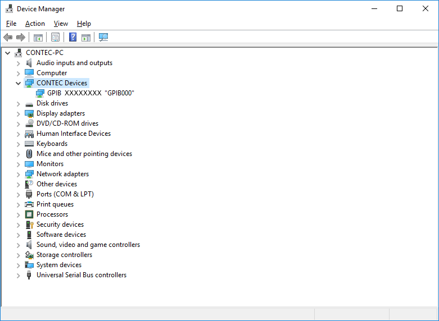This screenshot has height=321, width=439.
Task: Select the Keyboards label
Action: 52,144
